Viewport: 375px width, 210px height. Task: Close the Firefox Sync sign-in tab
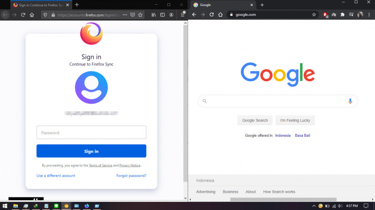click(67, 5)
